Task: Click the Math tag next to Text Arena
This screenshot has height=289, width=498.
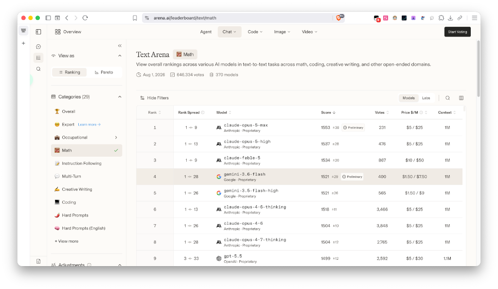Action: tap(185, 54)
